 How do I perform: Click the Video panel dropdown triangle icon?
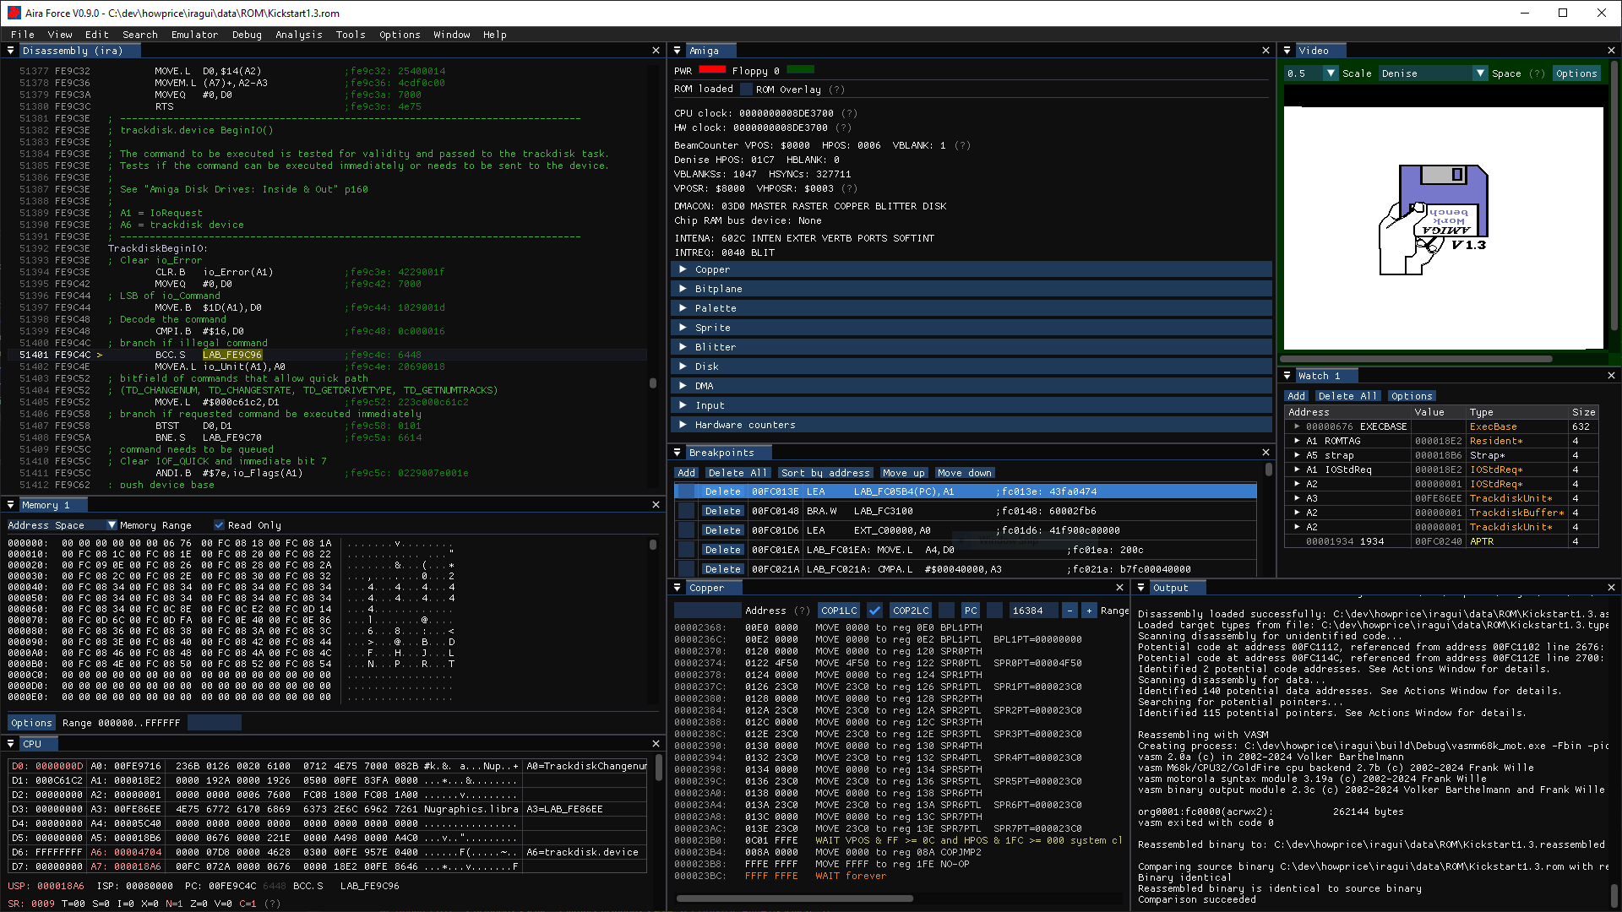point(1287,51)
